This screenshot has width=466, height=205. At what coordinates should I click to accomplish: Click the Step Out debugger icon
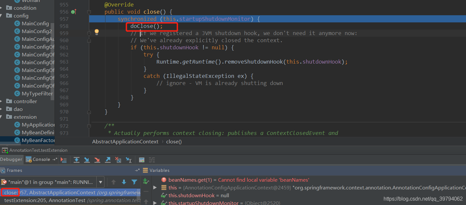pyautogui.click(x=108, y=160)
